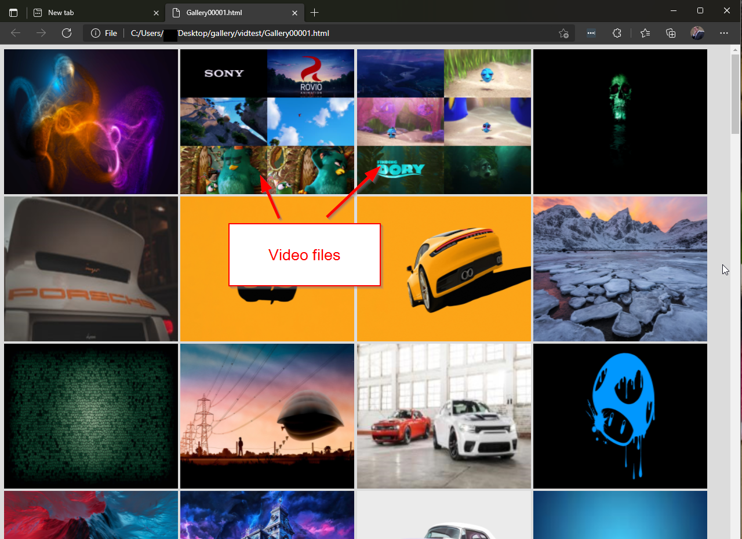Open Settings and more menu
The width and height of the screenshot is (742, 539).
(x=724, y=33)
